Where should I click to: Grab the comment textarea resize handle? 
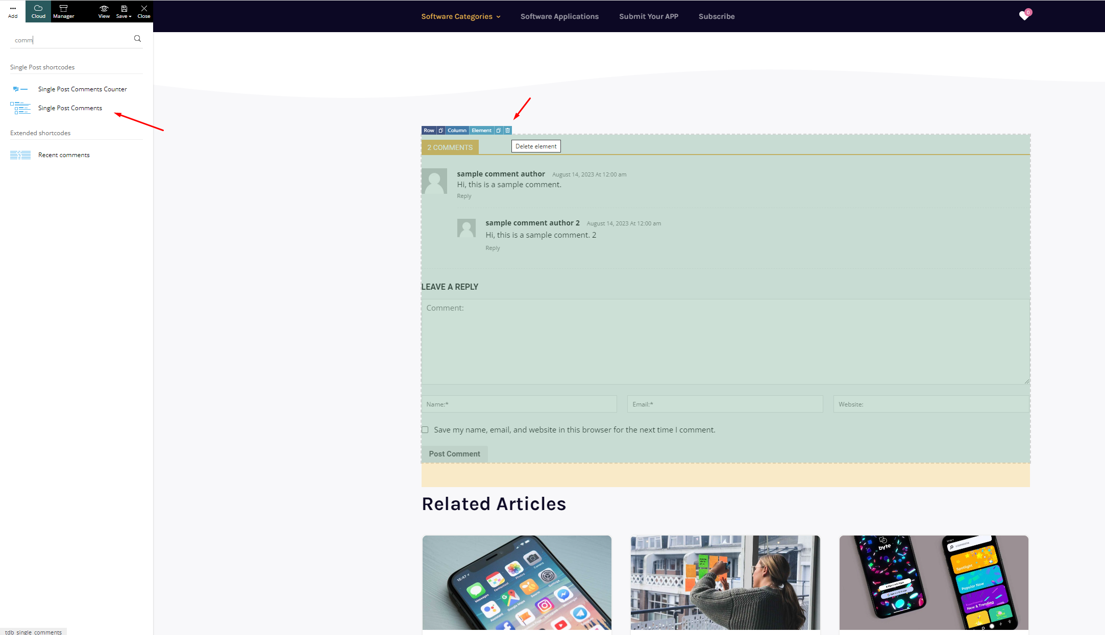[x=1027, y=381]
